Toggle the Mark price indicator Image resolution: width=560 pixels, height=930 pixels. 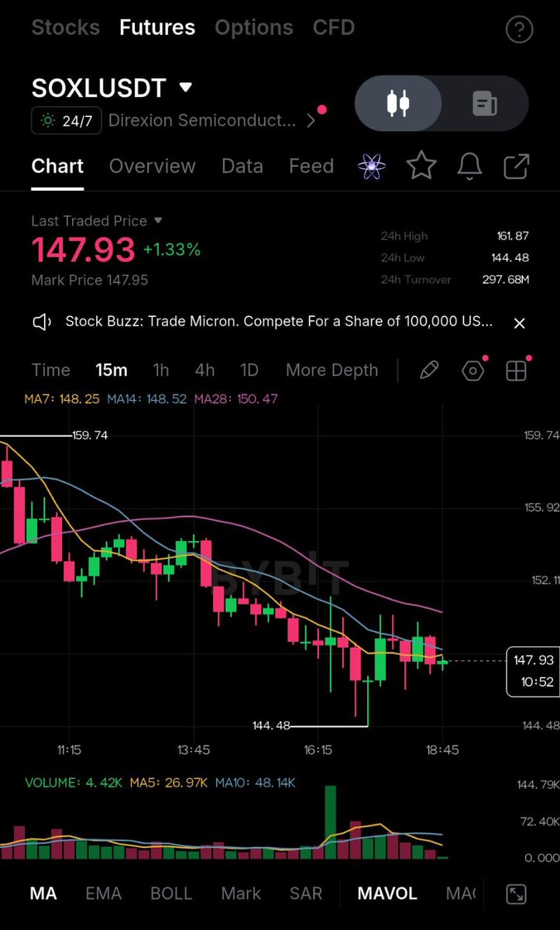[x=241, y=894]
